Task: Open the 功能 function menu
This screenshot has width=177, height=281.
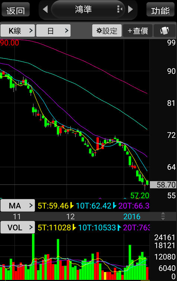Action: [x=160, y=10]
